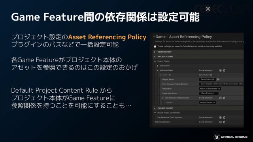Edit the Error Message if Used Elsewhere field
253x142 pixels.
pos(221,84)
